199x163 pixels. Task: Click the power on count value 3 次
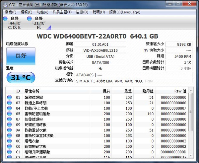179,62
